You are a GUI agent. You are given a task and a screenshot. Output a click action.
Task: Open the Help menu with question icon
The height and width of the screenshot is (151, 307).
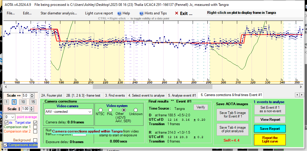(123, 13)
